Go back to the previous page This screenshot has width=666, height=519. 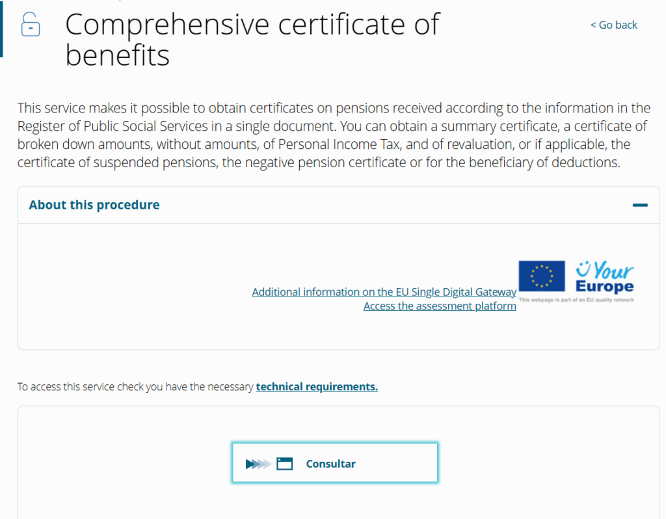[x=613, y=25]
